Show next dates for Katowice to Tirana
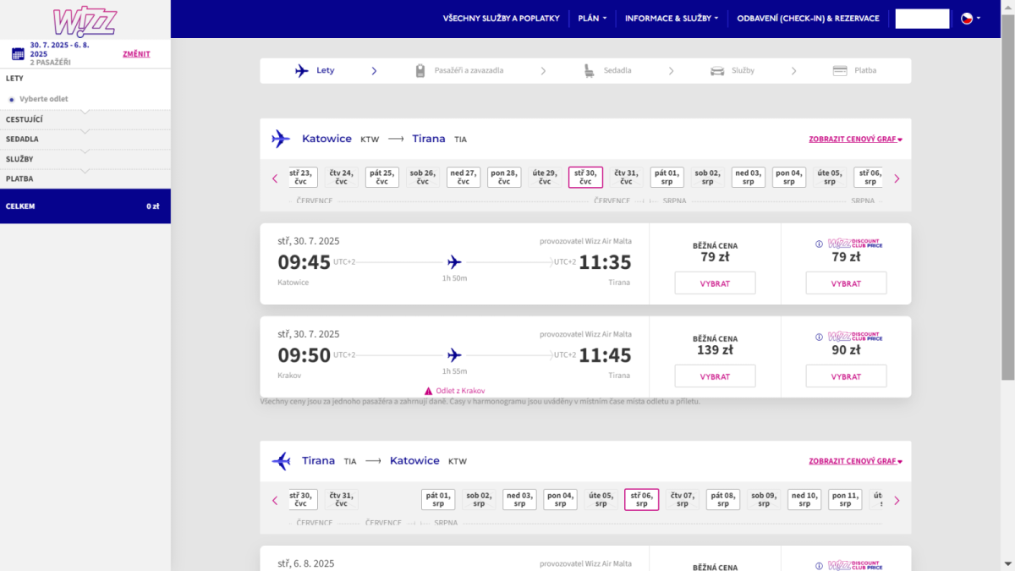The height and width of the screenshot is (571, 1015). click(x=897, y=178)
